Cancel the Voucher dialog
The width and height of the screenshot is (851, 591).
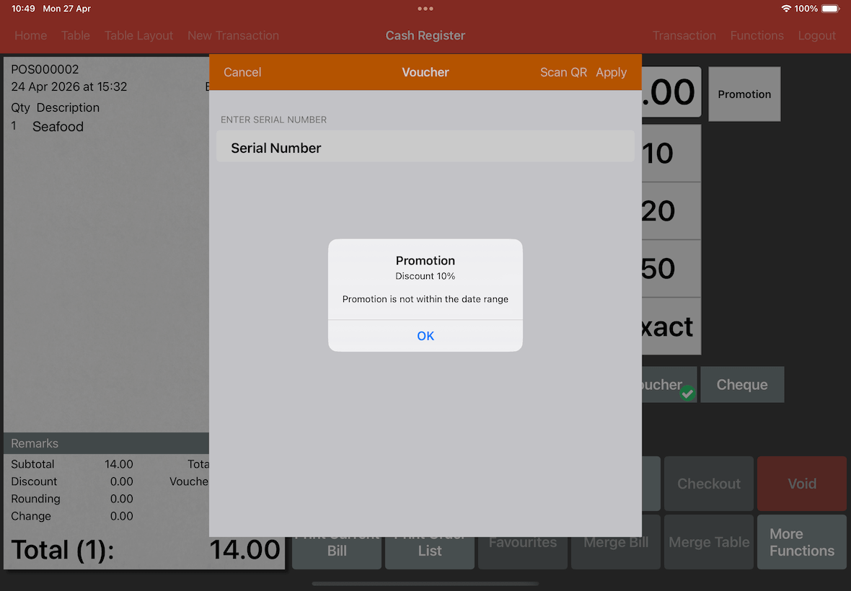[x=242, y=72]
